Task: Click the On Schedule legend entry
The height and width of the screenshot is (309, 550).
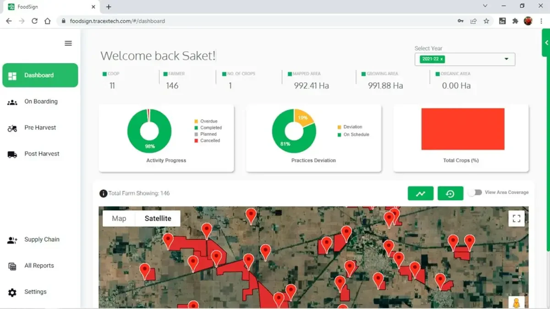Action: pyautogui.click(x=353, y=135)
